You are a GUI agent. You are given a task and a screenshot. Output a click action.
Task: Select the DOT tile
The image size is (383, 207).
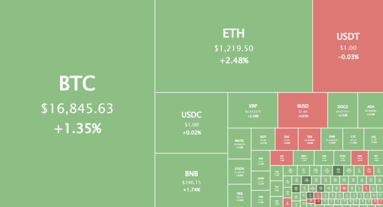point(263,139)
